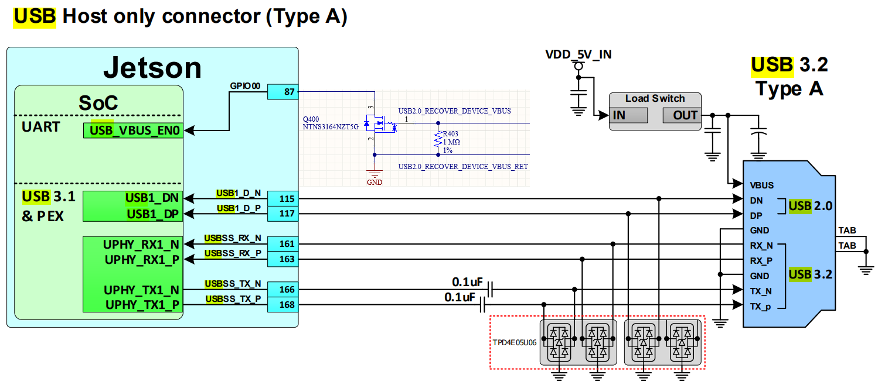Click the USB 2.0 group label on the connector
Image resolution: width=878 pixels, height=385 pixels.
pyautogui.click(x=811, y=206)
